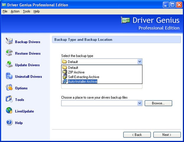Open LiveUpdate section label
Image resolution: width=184 pixels, height=142 pixels.
pyautogui.click(x=25, y=111)
